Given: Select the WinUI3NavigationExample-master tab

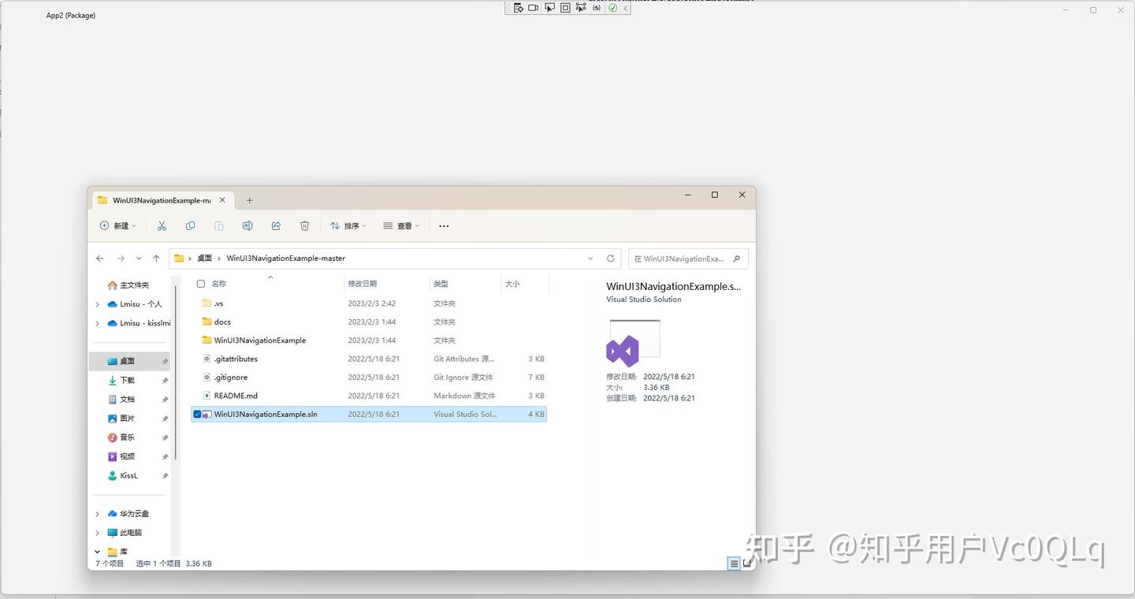Looking at the screenshot, I should click(158, 199).
